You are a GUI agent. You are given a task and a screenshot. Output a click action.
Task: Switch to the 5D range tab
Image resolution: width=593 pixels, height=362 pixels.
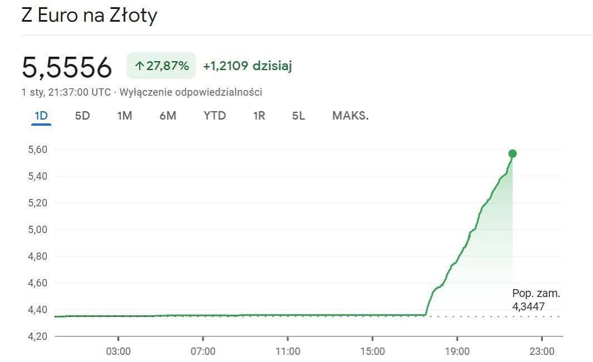tap(82, 116)
